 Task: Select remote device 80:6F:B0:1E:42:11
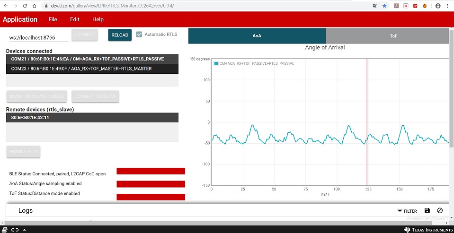click(92, 118)
